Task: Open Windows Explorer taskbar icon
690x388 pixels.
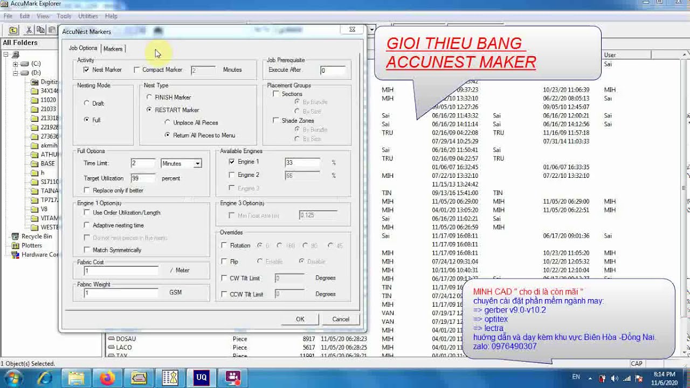Action: tap(76, 377)
